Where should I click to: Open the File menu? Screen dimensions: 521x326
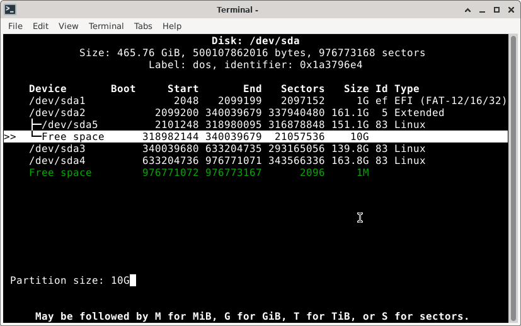click(15, 26)
